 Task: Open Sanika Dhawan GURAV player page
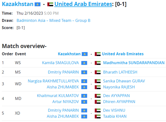124,81
